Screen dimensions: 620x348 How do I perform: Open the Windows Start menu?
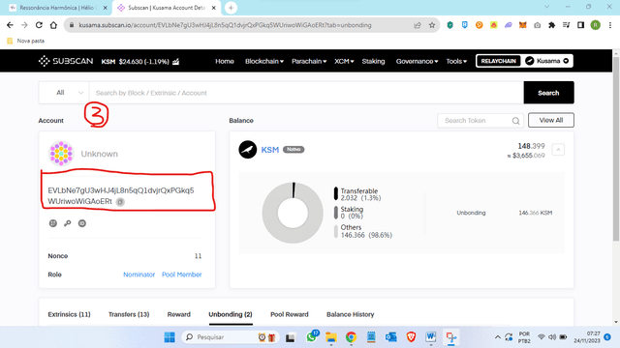(170, 337)
